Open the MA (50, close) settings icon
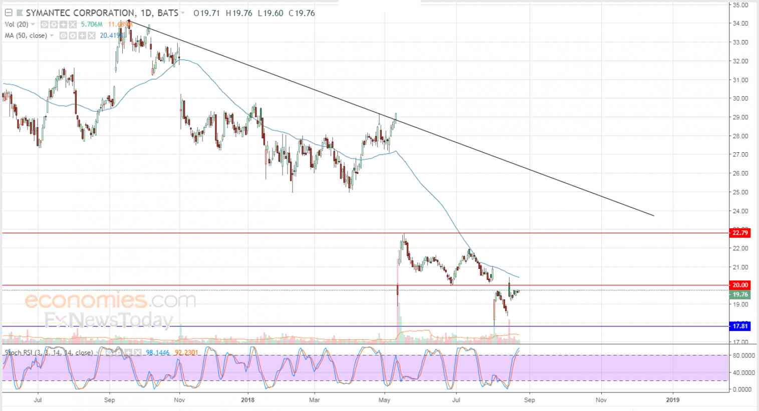 coord(73,36)
